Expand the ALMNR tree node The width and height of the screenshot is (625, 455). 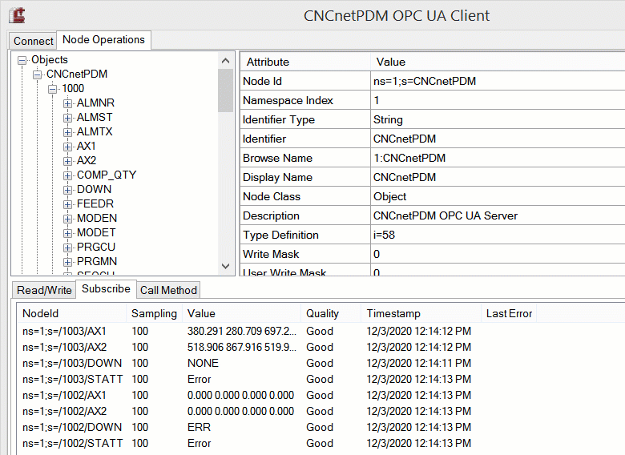point(67,103)
